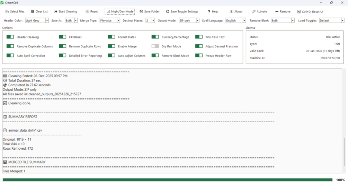Click the Remove dash icon
348x185 pixels.
(x=277, y=11)
